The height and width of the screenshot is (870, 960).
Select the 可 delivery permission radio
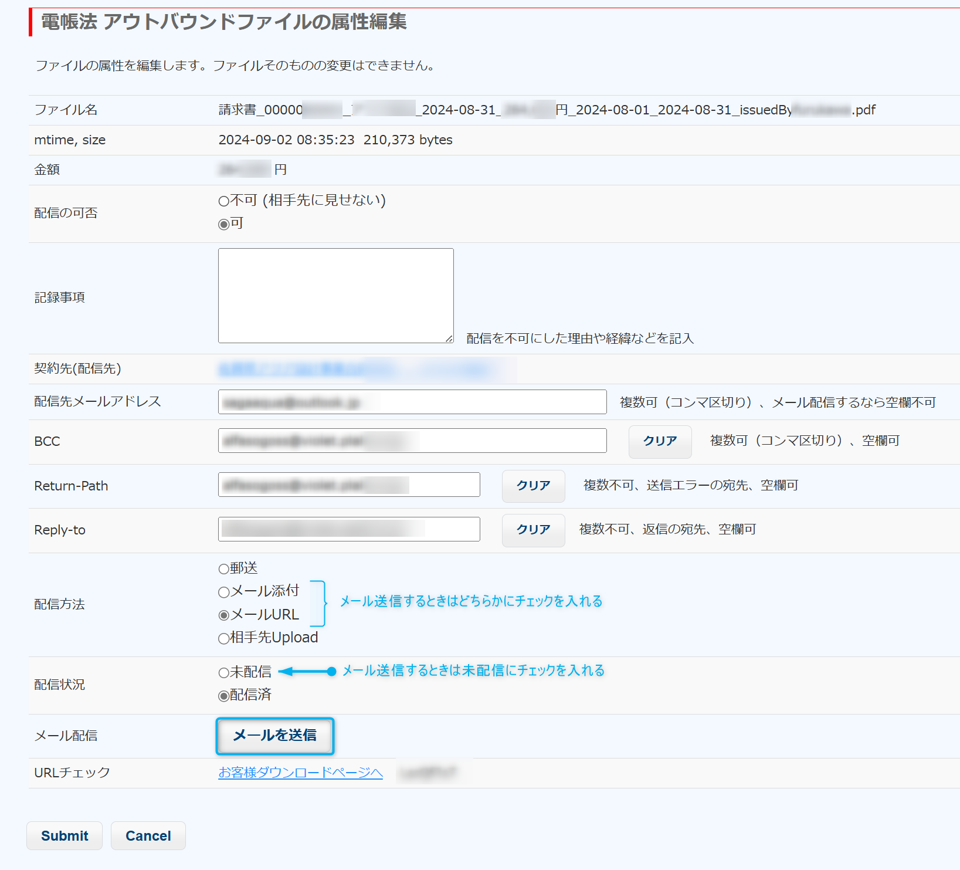223,225
